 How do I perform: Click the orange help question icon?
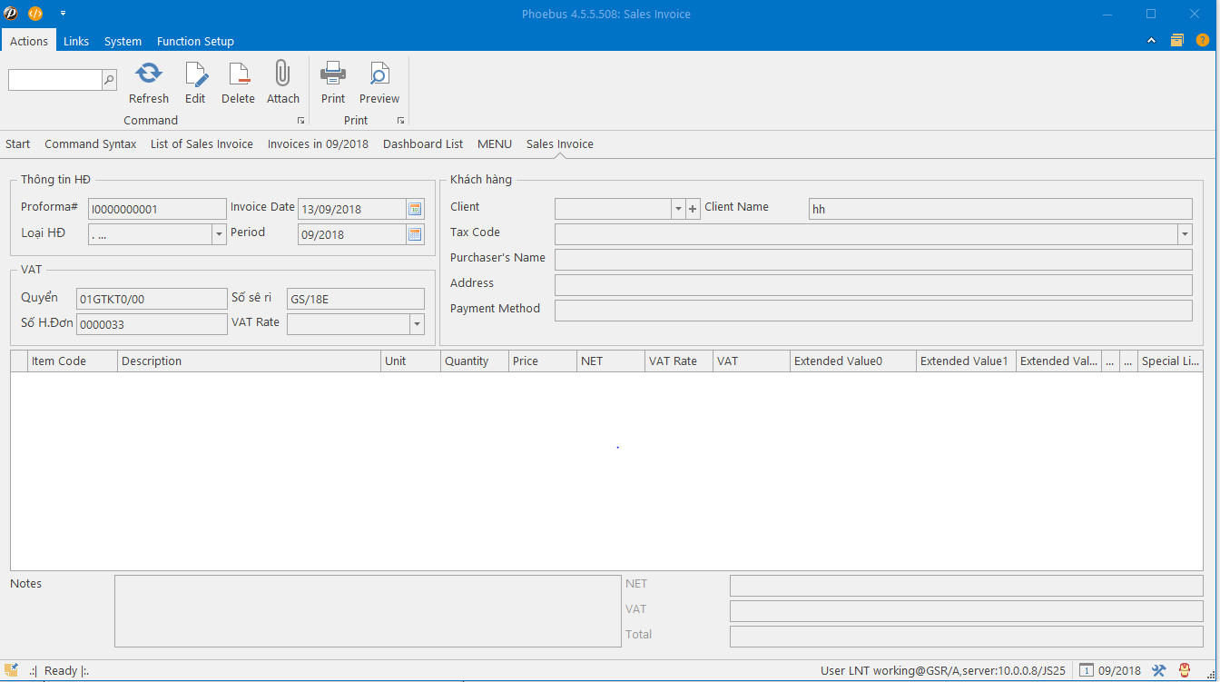(x=1203, y=40)
